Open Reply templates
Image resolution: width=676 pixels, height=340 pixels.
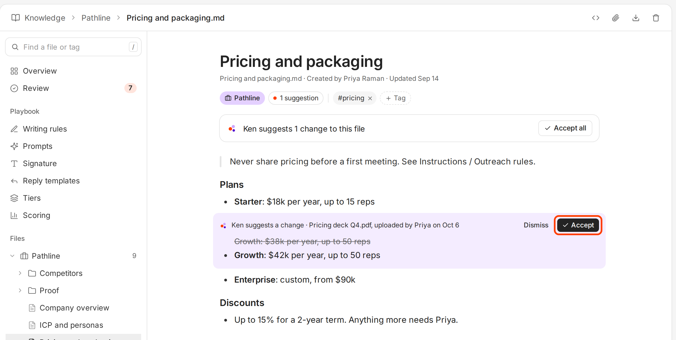coord(73,181)
